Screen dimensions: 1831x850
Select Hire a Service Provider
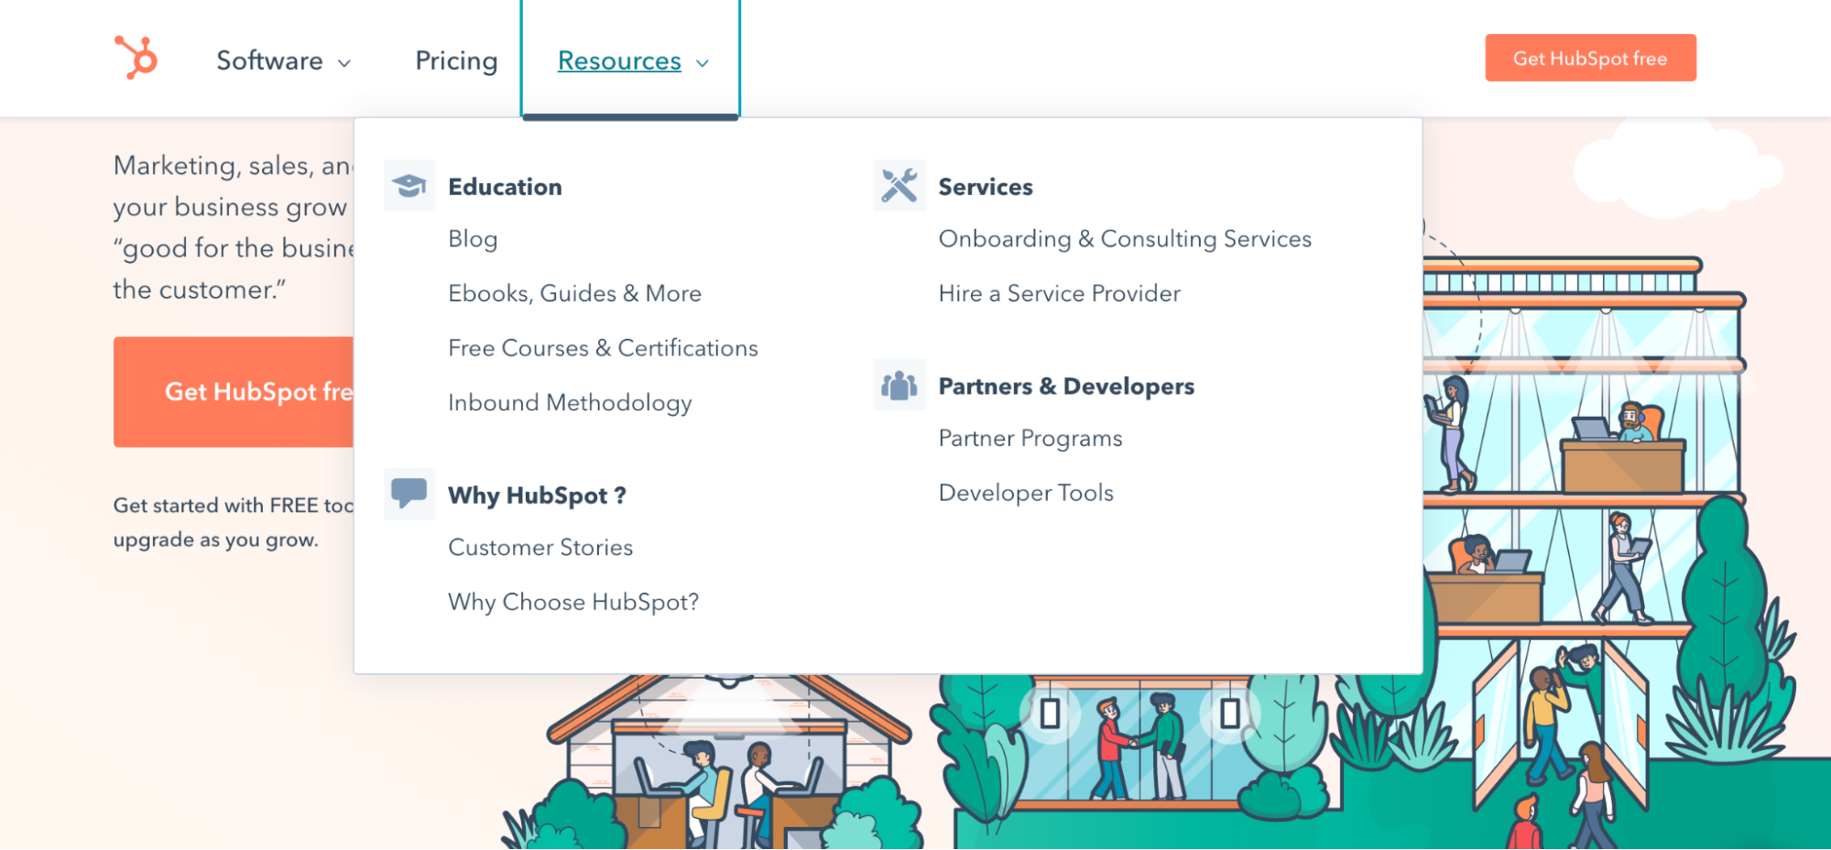click(1060, 293)
